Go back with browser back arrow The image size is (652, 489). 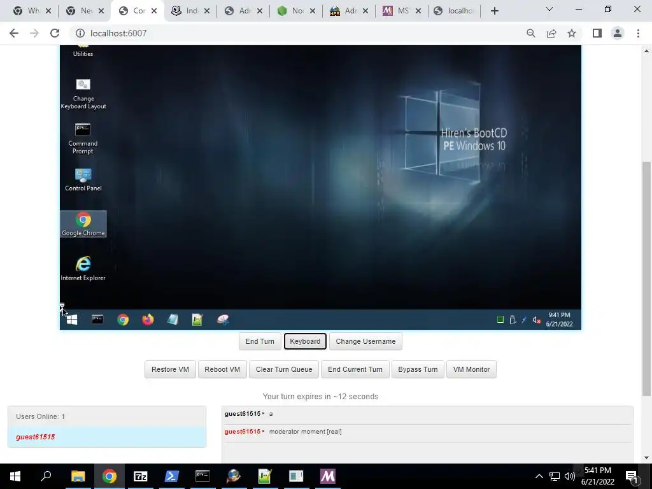click(14, 33)
